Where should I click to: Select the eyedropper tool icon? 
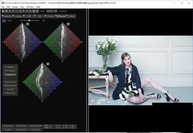tap(20, 11)
